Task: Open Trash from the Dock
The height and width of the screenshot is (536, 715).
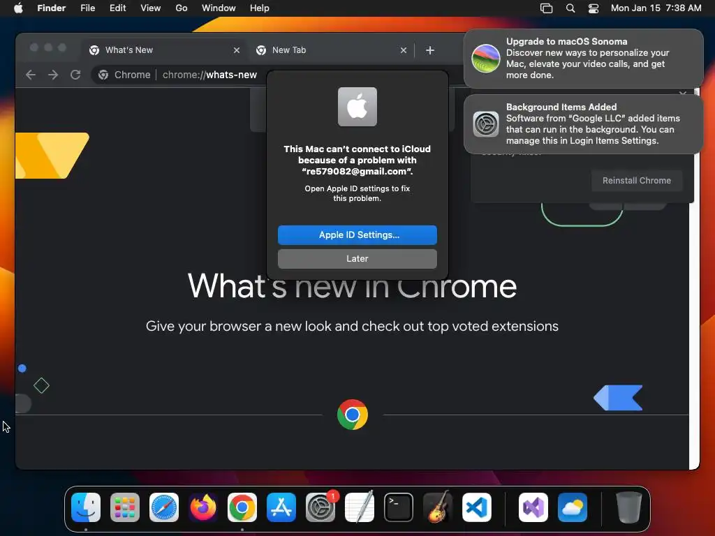Action: (x=629, y=507)
